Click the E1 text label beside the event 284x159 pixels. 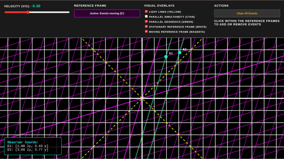point(171,53)
